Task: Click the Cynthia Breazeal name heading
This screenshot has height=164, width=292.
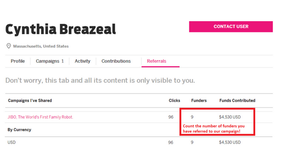Action: coord(61,29)
